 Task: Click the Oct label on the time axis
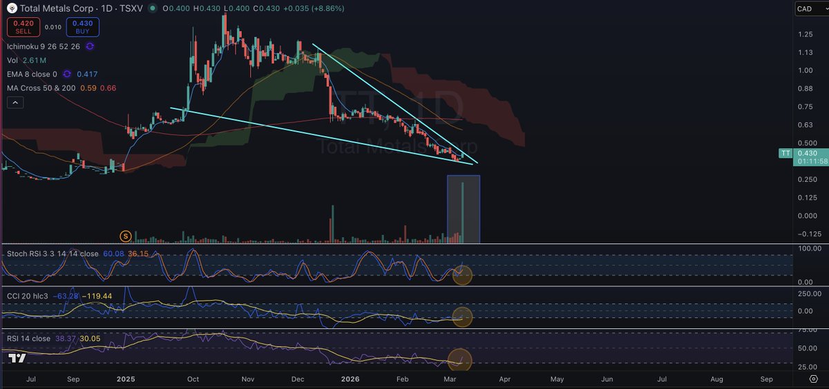[x=194, y=379]
